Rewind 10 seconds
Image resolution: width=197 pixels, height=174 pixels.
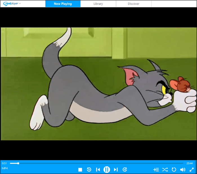coord(89,170)
